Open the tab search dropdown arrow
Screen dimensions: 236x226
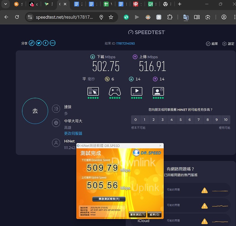5,4
